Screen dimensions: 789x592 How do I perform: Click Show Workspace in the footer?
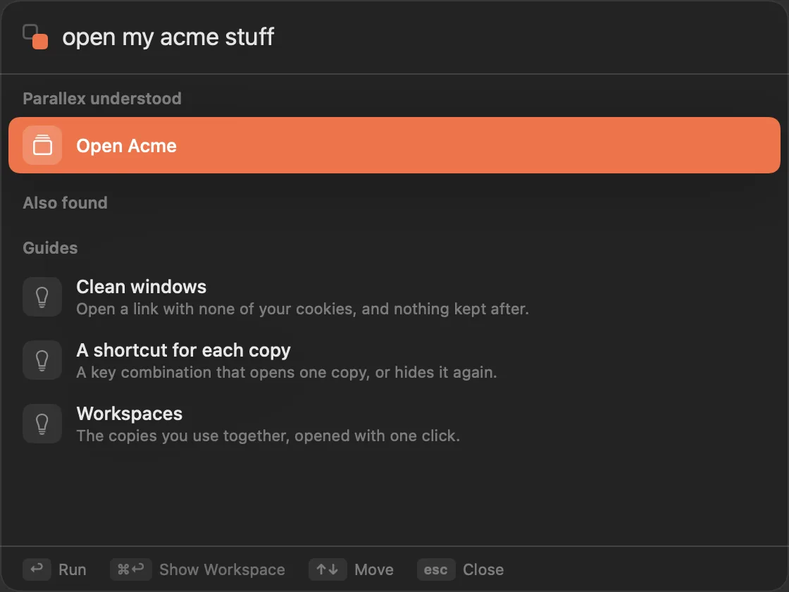(x=222, y=570)
